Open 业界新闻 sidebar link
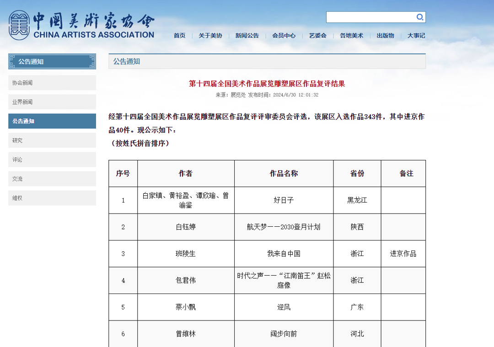Image resolution: width=494 pixels, height=347 pixels. point(52,102)
